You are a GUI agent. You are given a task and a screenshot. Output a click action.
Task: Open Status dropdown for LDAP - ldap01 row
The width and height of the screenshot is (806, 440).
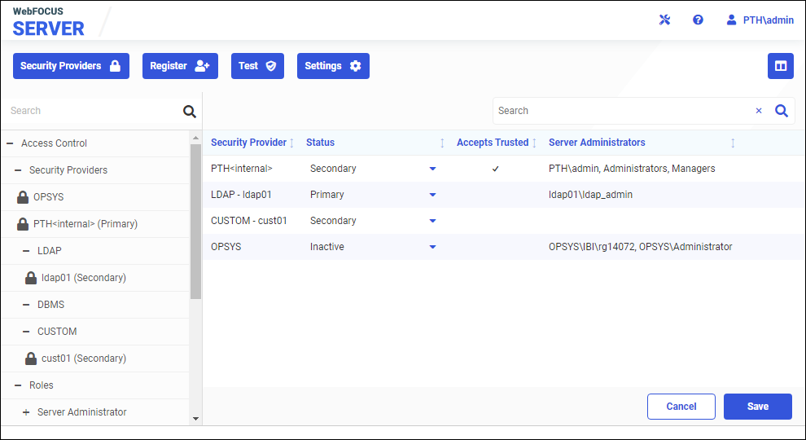(433, 195)
